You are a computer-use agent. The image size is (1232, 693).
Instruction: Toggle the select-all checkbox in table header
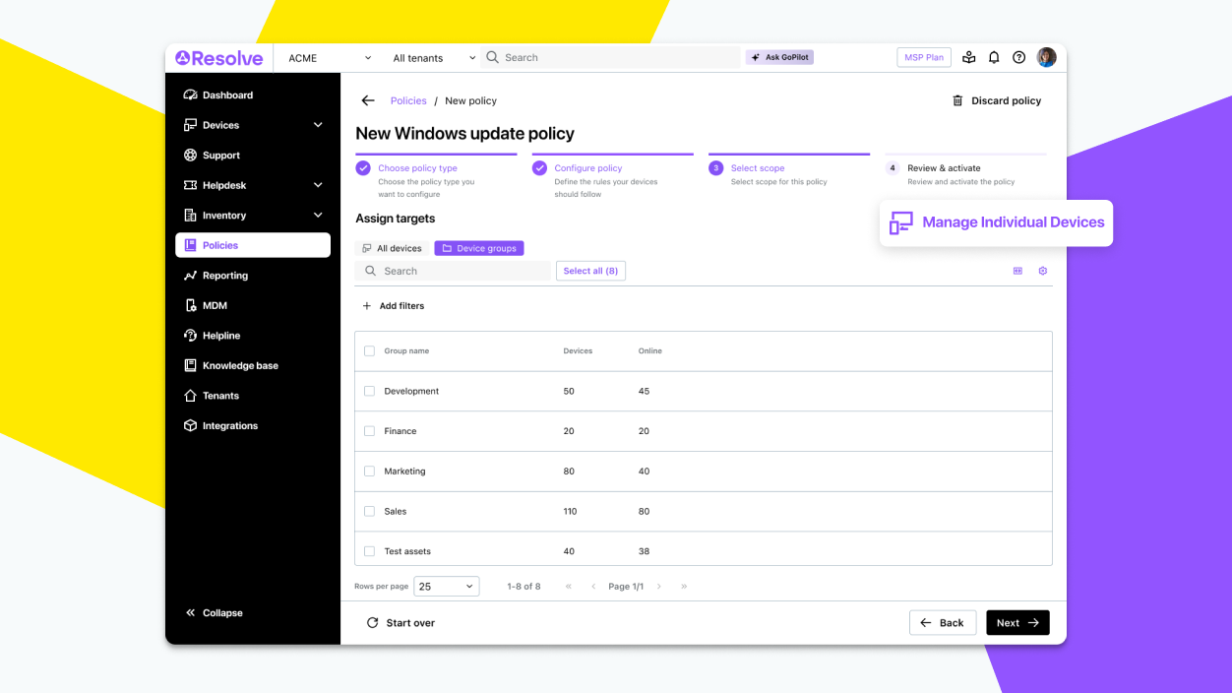[369, 350]
